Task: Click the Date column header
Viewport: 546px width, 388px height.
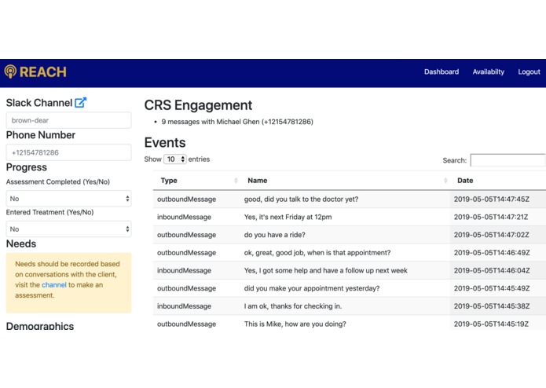Action: click(498, 180)
